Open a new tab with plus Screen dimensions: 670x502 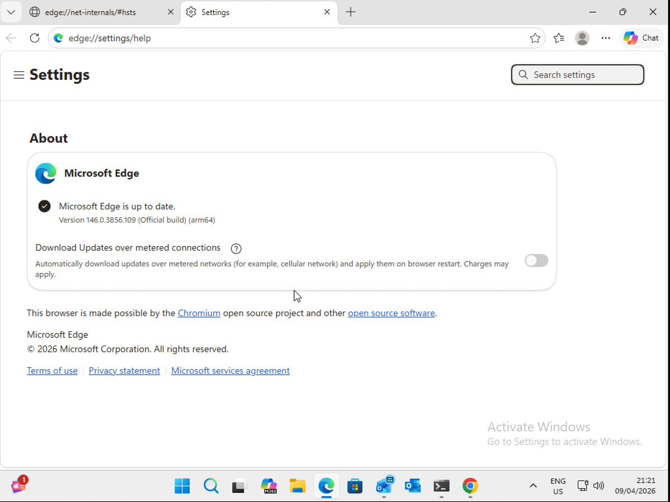(x=351, y=12)
